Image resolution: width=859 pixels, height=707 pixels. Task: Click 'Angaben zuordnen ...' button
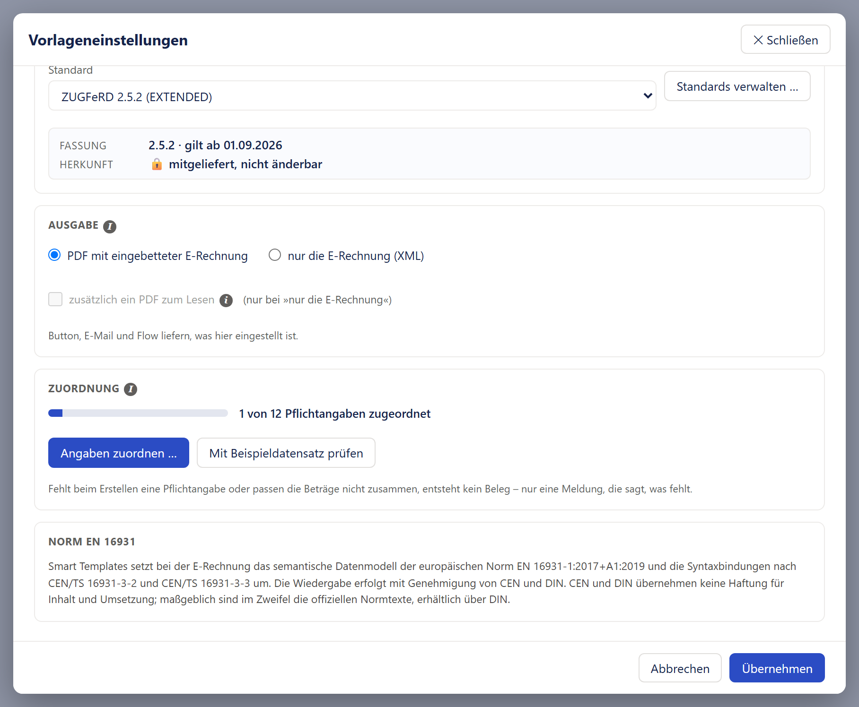[x=119, y=453]
